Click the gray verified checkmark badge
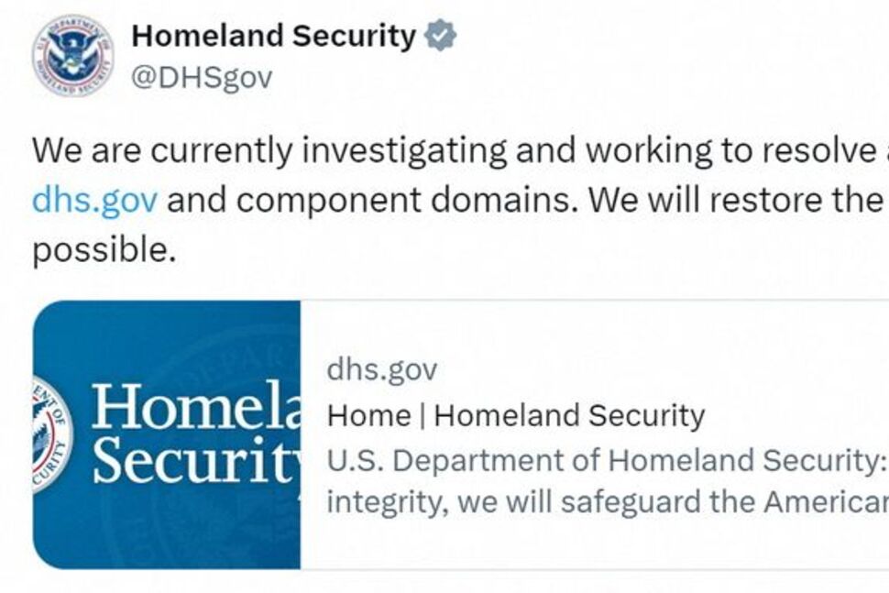 coord(441,37)
